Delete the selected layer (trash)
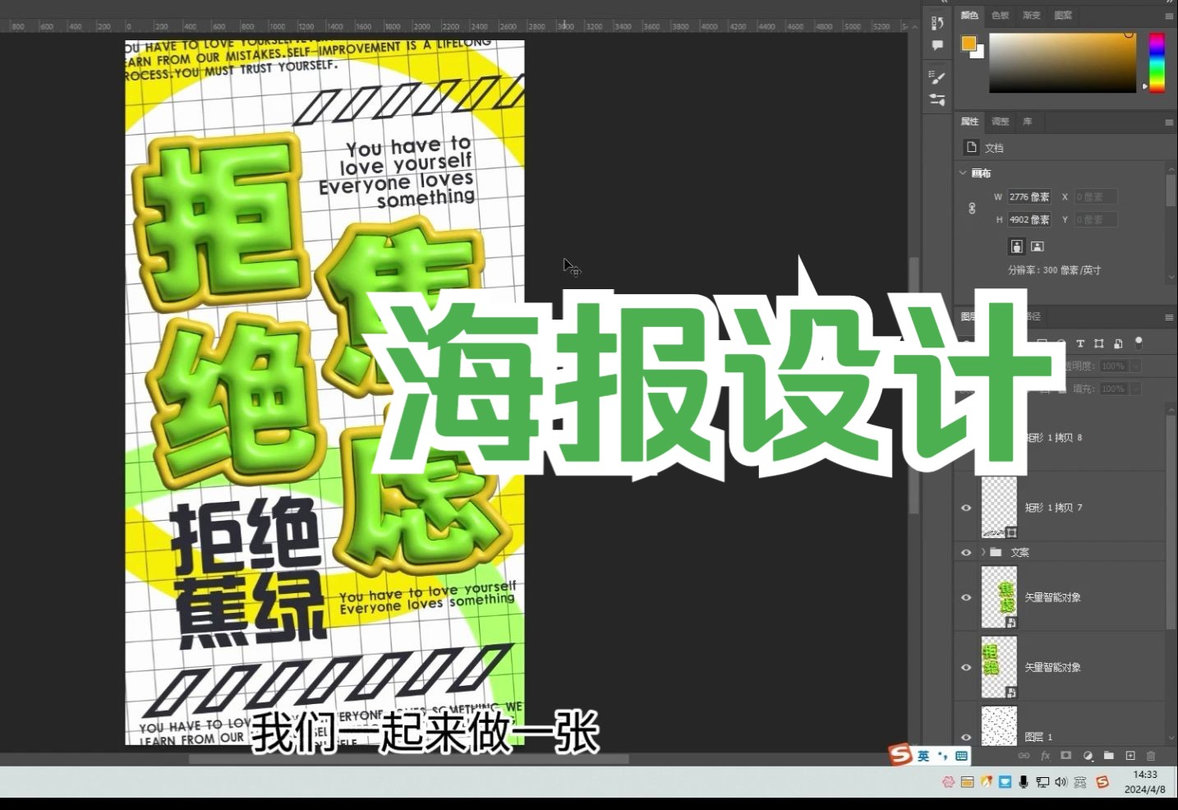 pyautogui.click(x=1151, y=756)
